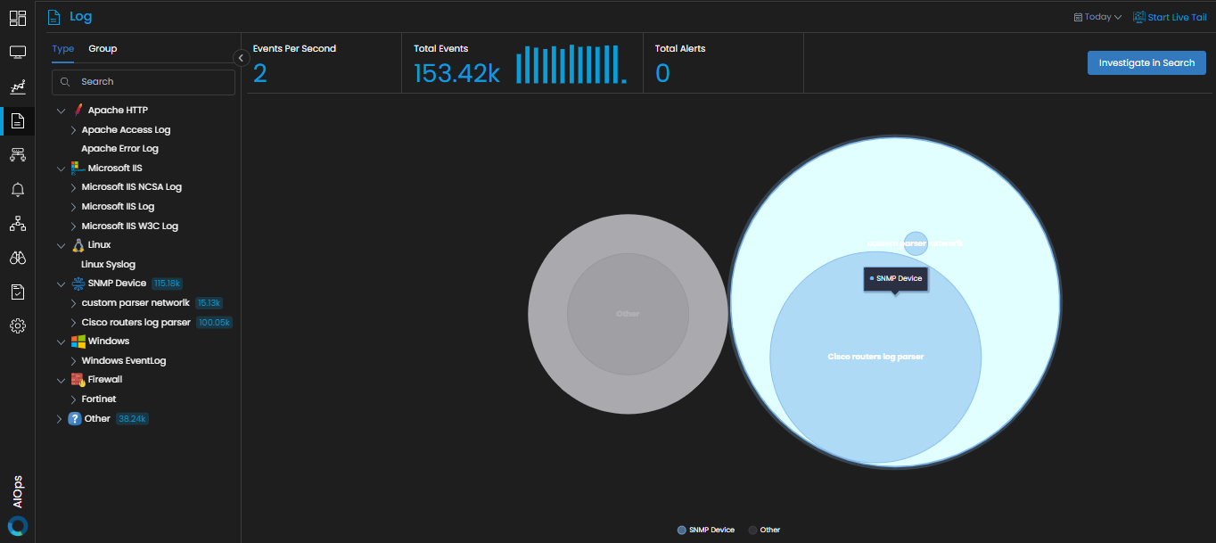This screenshot has width=1216, height=543.
Task: Click the 38.24k Other count badge
Action: pyautogui.click(x=132, y=419)
